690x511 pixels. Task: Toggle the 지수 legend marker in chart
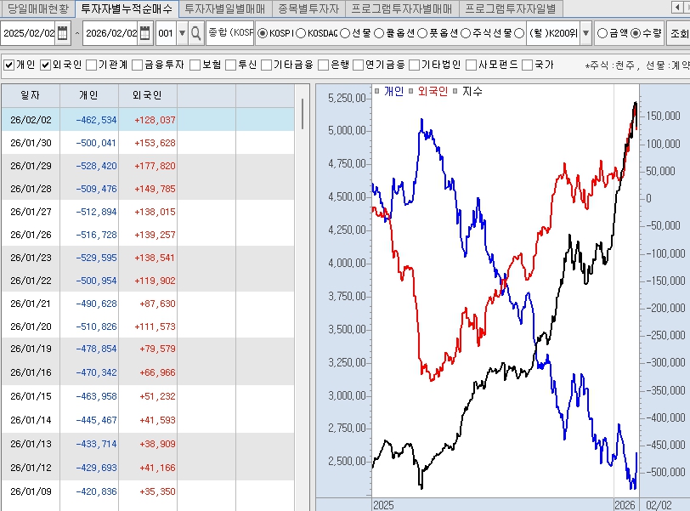point(456,91)
